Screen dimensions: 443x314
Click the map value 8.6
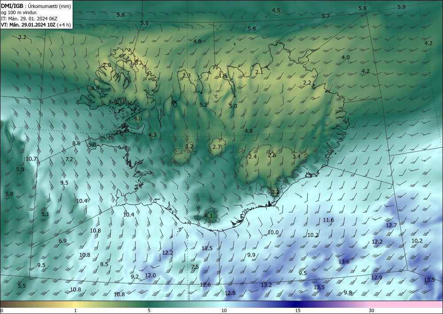76,143
